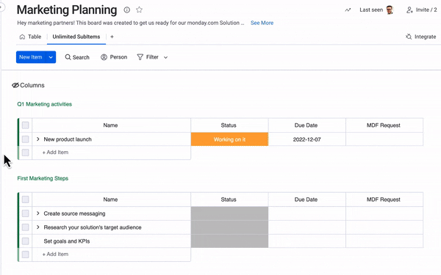The height and width of the screenshot is (275, 441).
Task: Add a new view with plus icon
Action: [x=112, y=37]
